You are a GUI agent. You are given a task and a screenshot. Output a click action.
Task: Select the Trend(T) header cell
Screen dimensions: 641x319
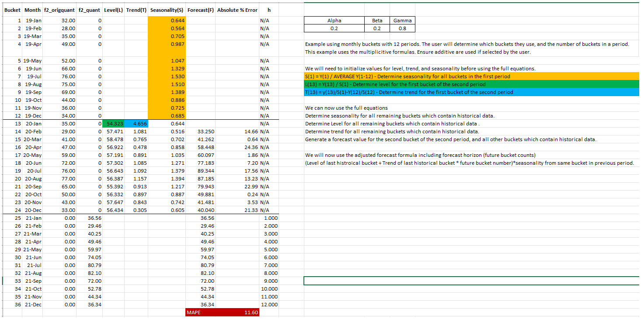pos(136,10)
